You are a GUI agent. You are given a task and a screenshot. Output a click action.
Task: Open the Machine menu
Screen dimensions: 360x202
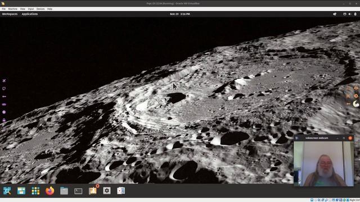(12, 9)
